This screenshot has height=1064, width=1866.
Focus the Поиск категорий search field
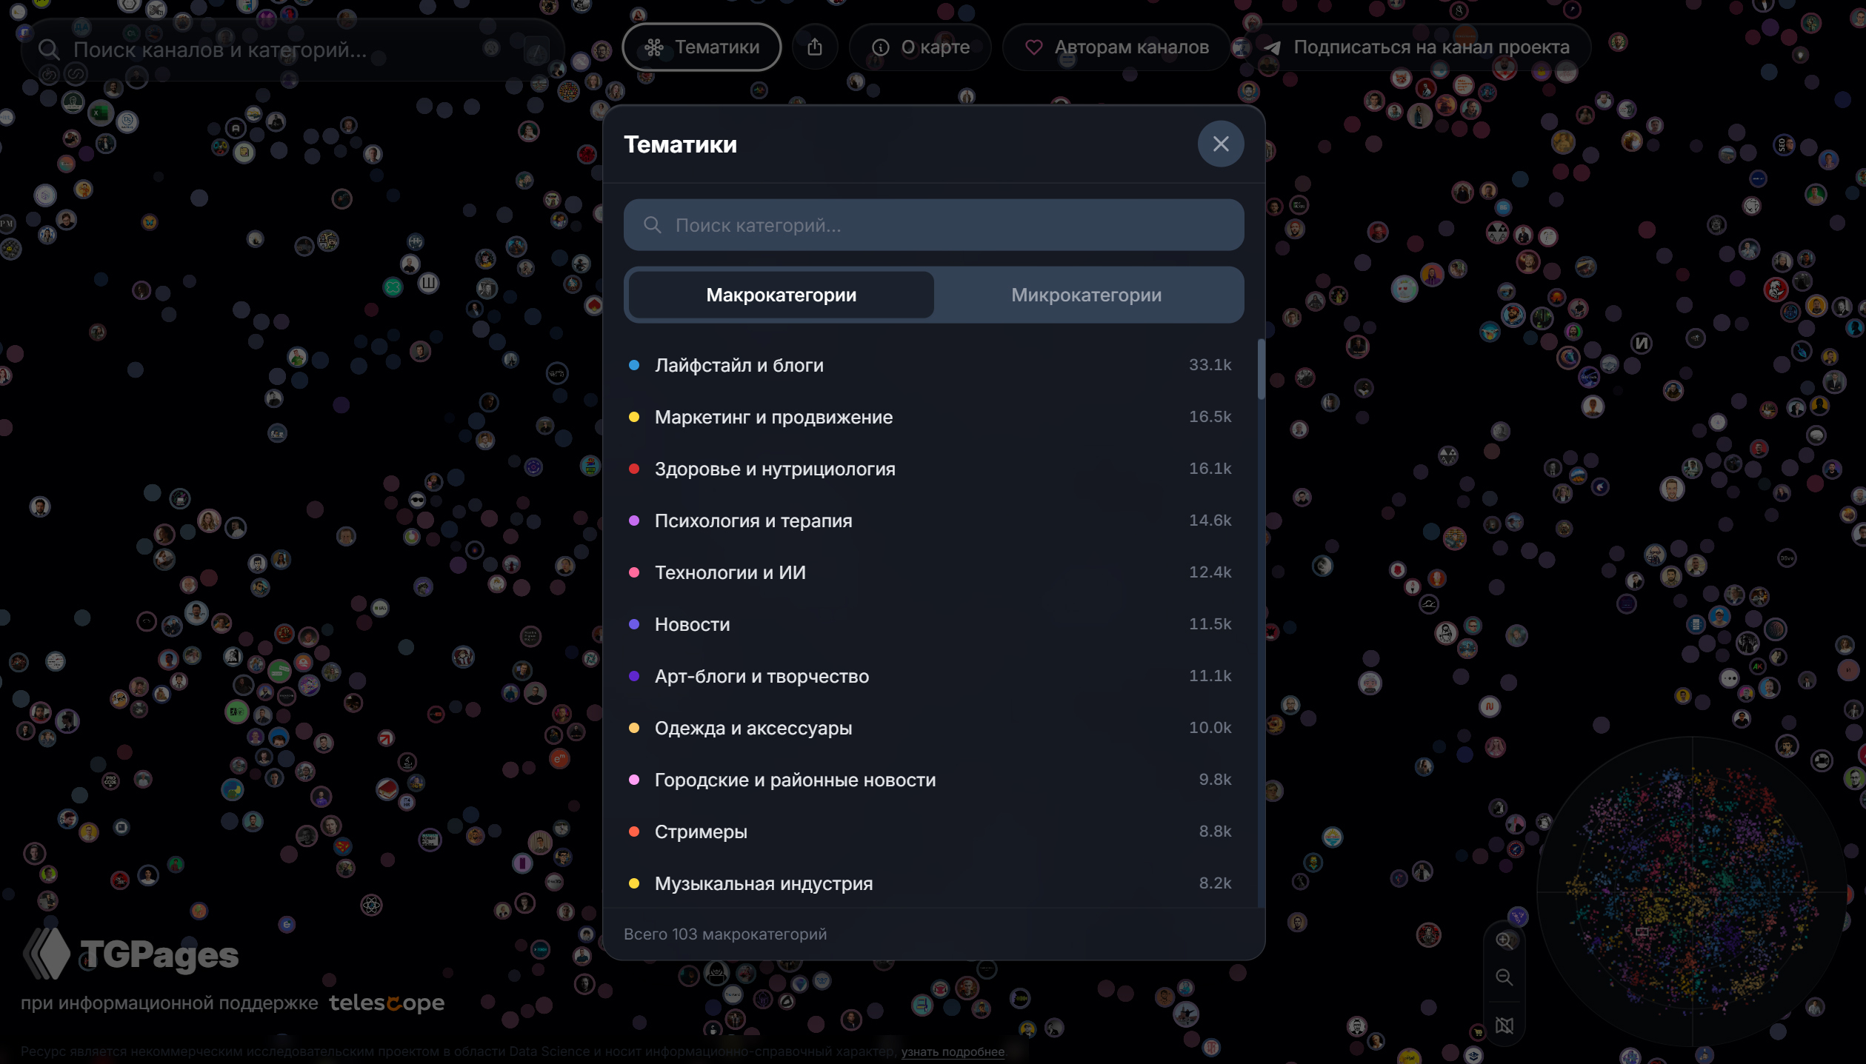933,225
